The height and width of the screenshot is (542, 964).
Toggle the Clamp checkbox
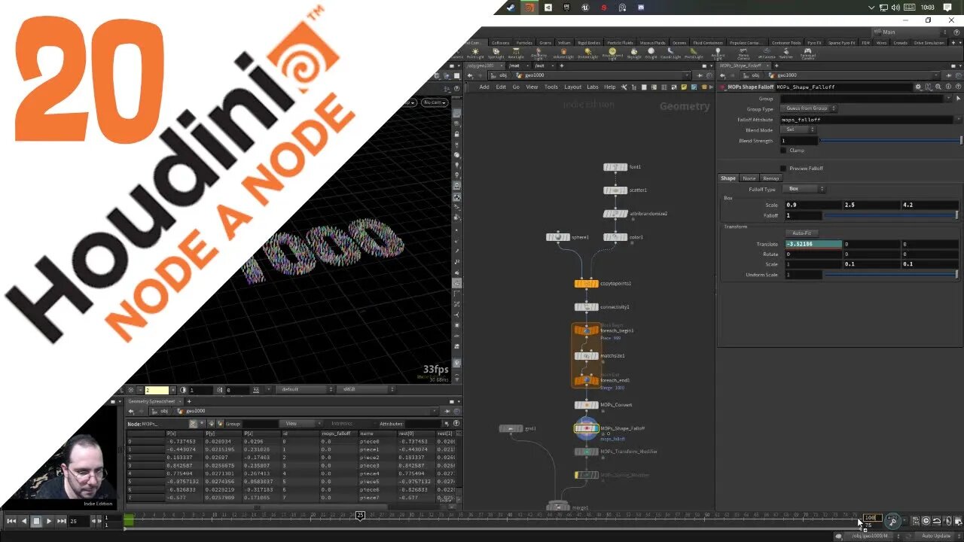783,151
